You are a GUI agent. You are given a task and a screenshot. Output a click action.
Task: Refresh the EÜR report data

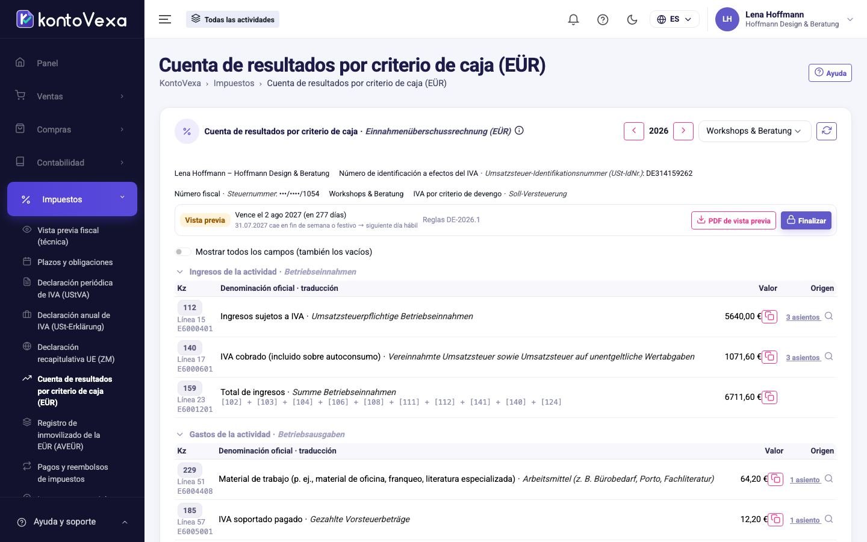[x=827, y=131]
